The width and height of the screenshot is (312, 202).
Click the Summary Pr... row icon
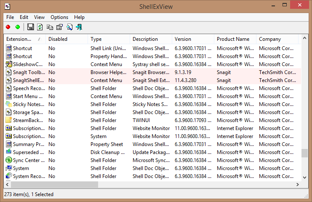tap(9, 144)
